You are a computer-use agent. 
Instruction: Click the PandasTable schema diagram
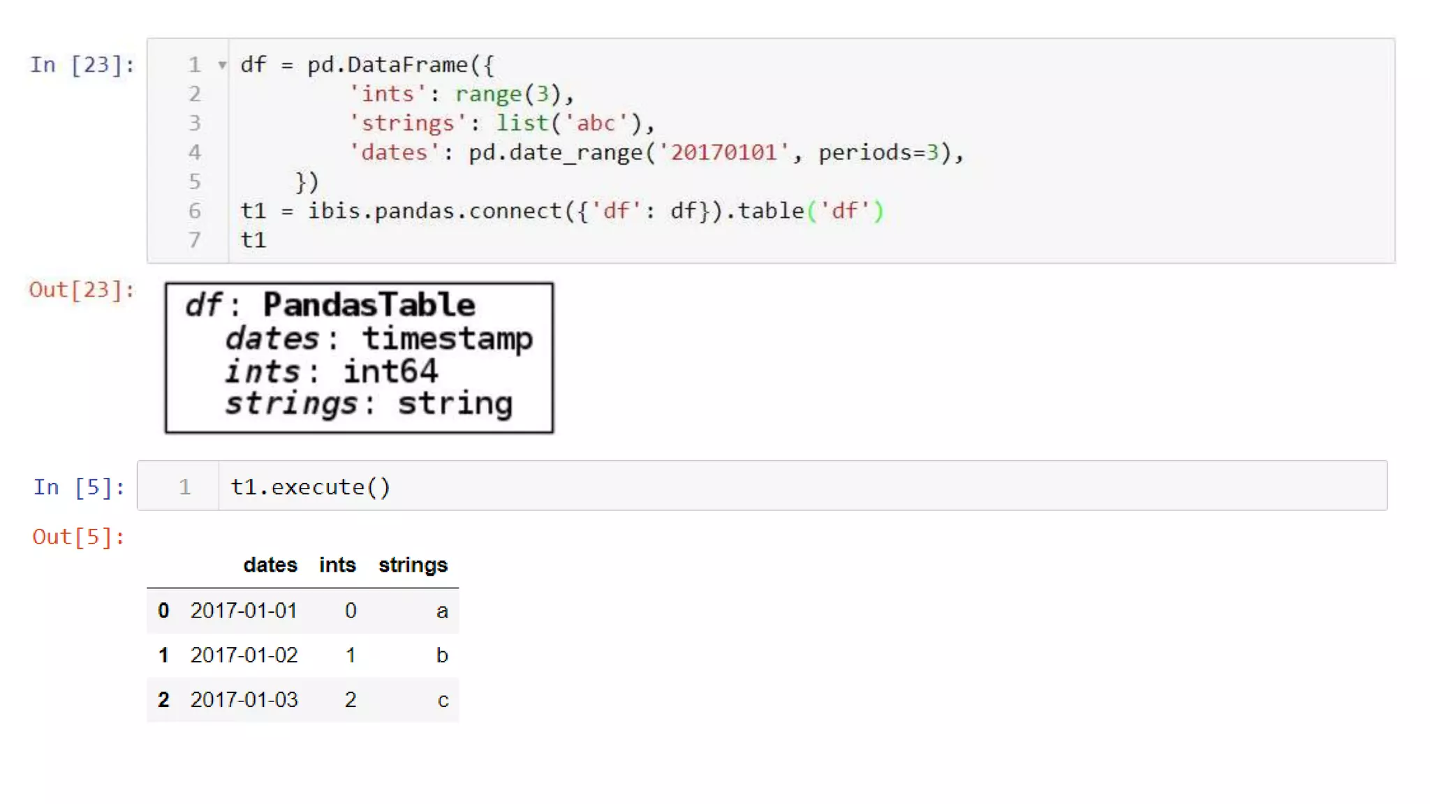[x=359, y=357]
